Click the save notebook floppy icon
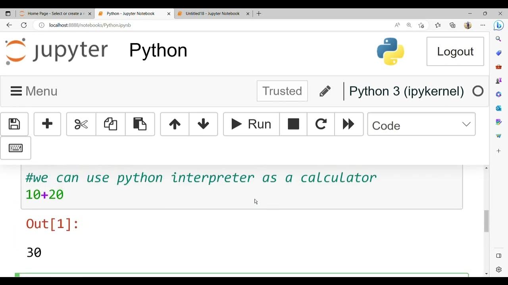This screenshot has height=285, width=508. pos(14,124)
